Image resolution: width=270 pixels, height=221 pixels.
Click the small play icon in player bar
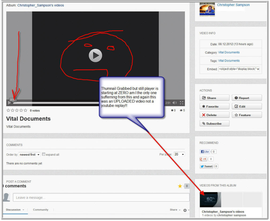click(10, 103)
